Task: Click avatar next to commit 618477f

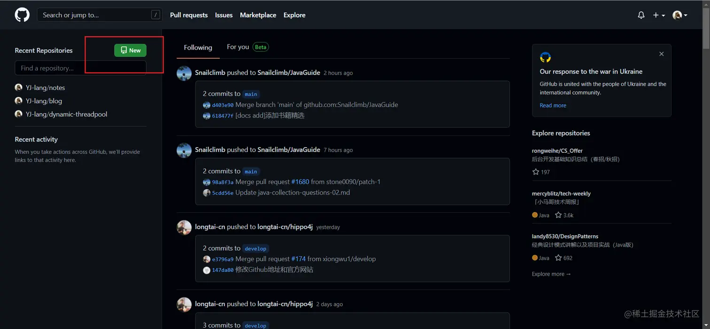Action: click(207, 116)
